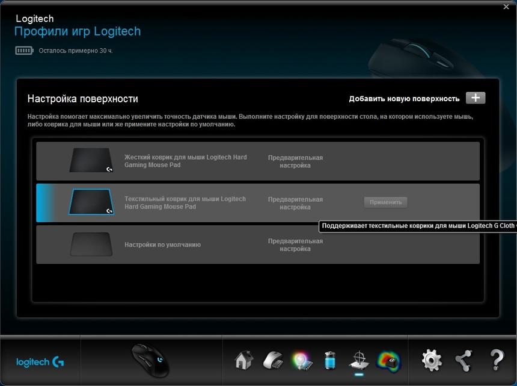Image resolution: width=517 pixels, height=386 pixels.
Task: Open the input analysis heat map icon
Action: [x=388, y=361]
